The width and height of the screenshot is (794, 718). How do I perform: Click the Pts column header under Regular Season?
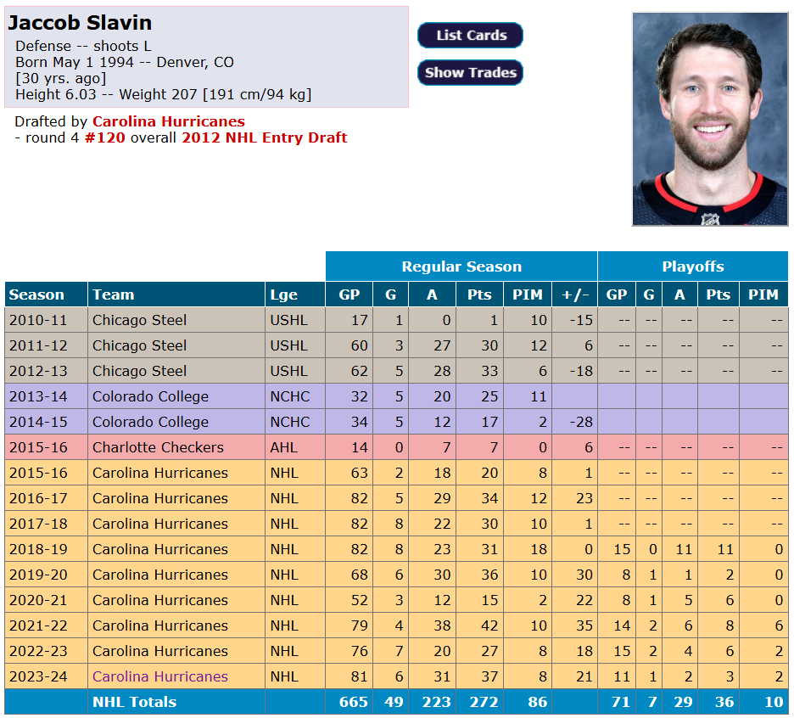[x=479, y=294]
